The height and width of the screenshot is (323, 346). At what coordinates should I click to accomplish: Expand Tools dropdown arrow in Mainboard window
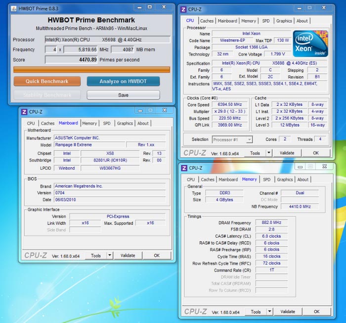tap(110, 255)
